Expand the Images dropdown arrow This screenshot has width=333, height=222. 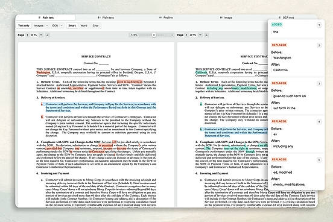[47, 25]
